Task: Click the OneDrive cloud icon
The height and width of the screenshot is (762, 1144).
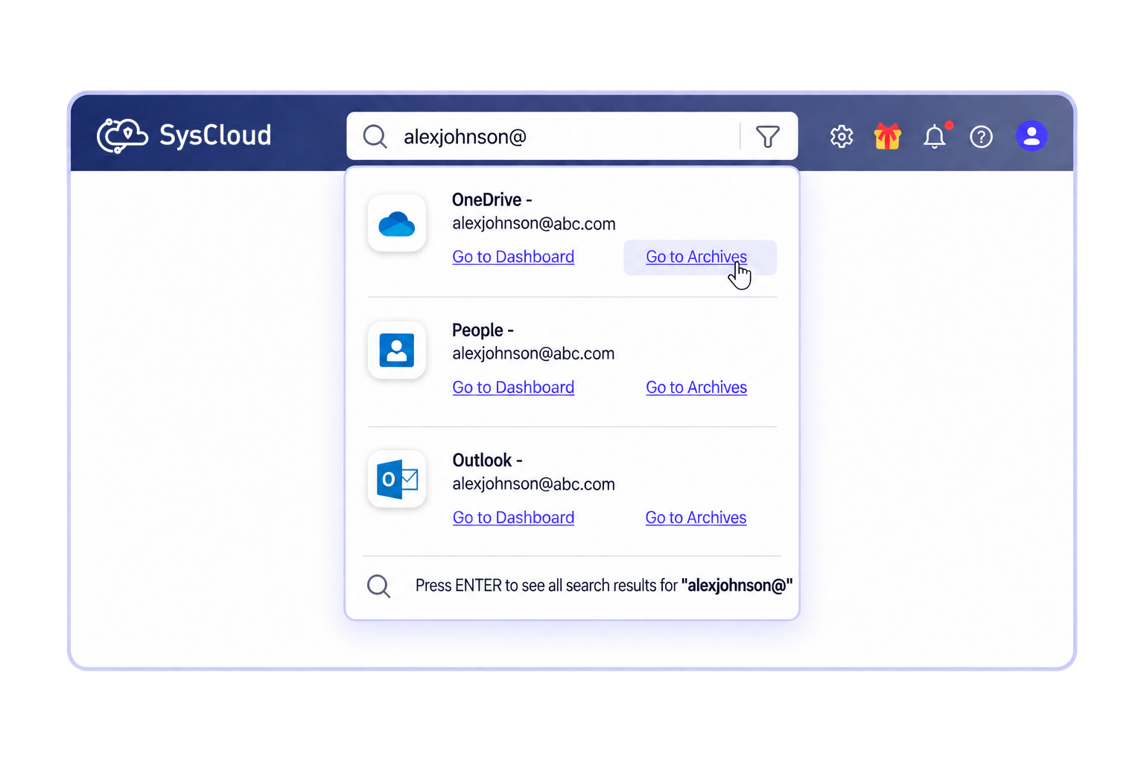Action: click(x=397, y=223)
